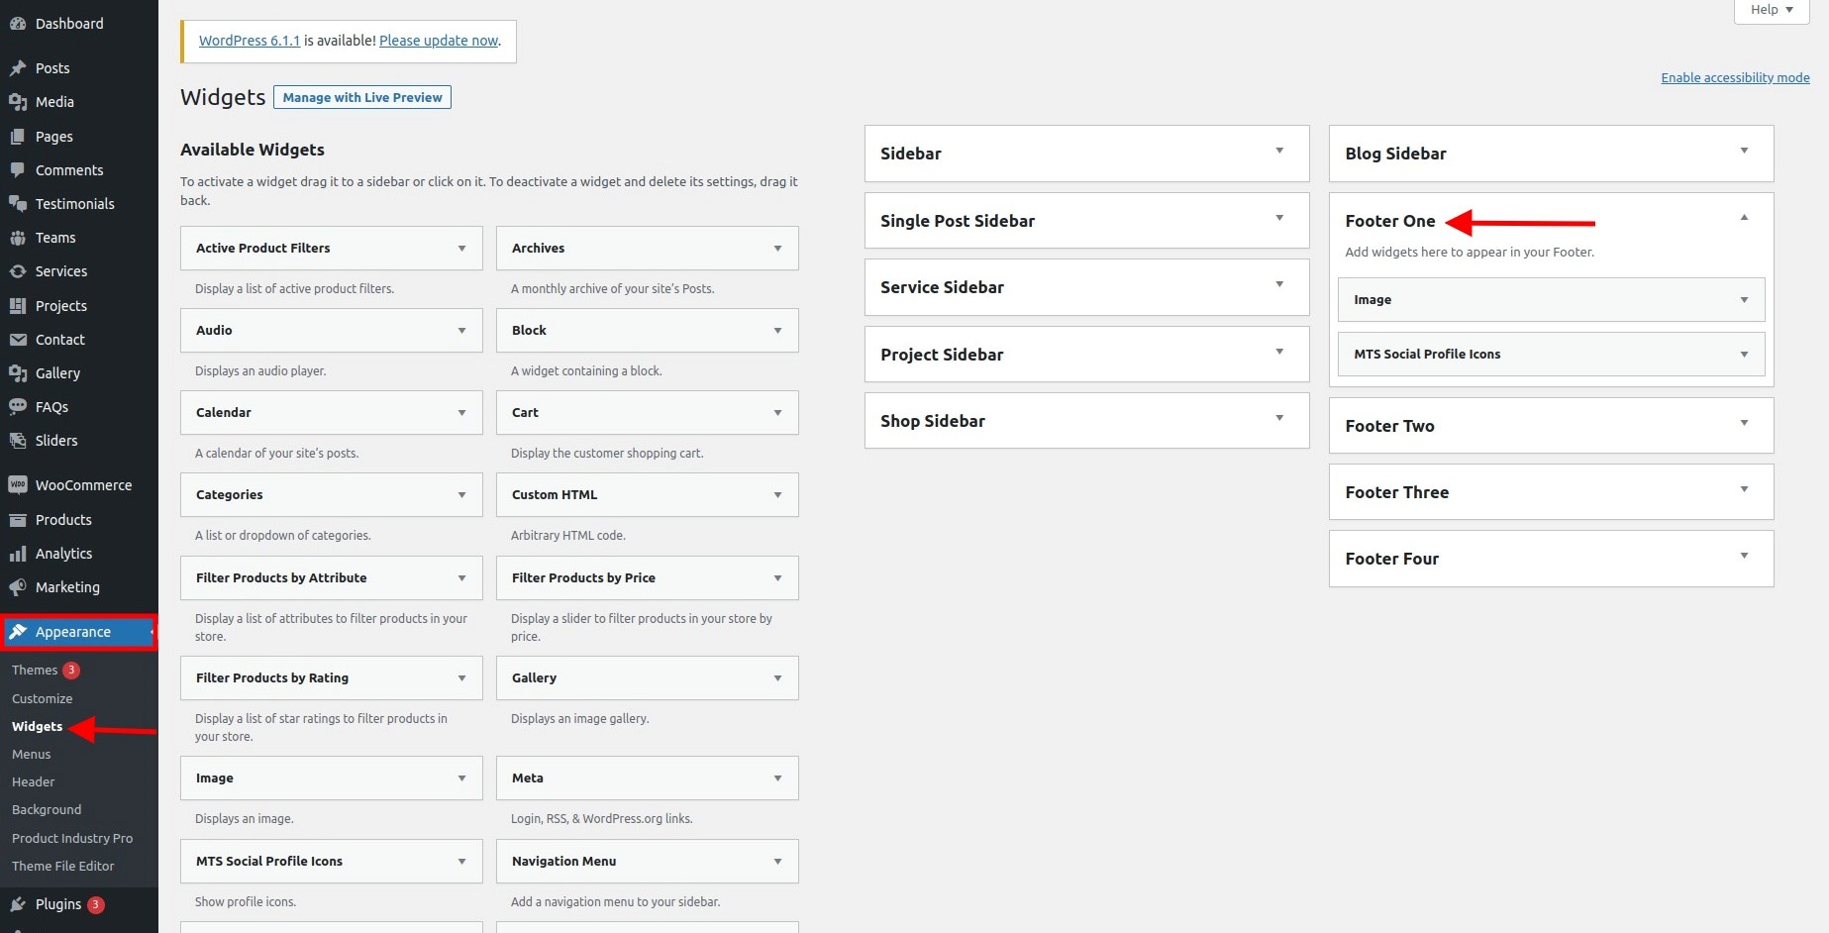Open the Archives widget dropdown arrow

[x=777, y=249]
